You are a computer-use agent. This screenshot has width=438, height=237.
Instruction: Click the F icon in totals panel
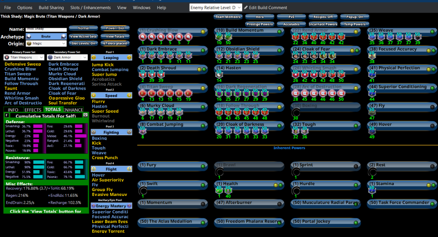point(7,115)
